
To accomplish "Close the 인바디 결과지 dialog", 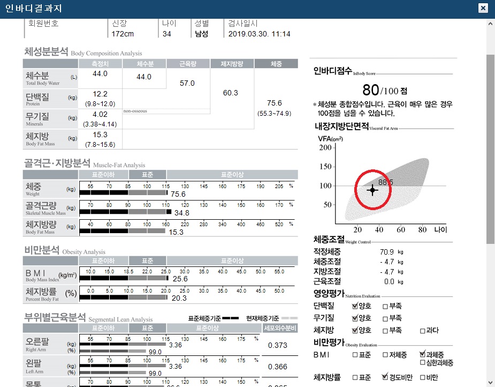I will (483, 8).
